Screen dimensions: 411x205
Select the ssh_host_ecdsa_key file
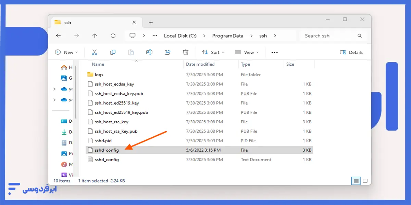tap(199, 84)
